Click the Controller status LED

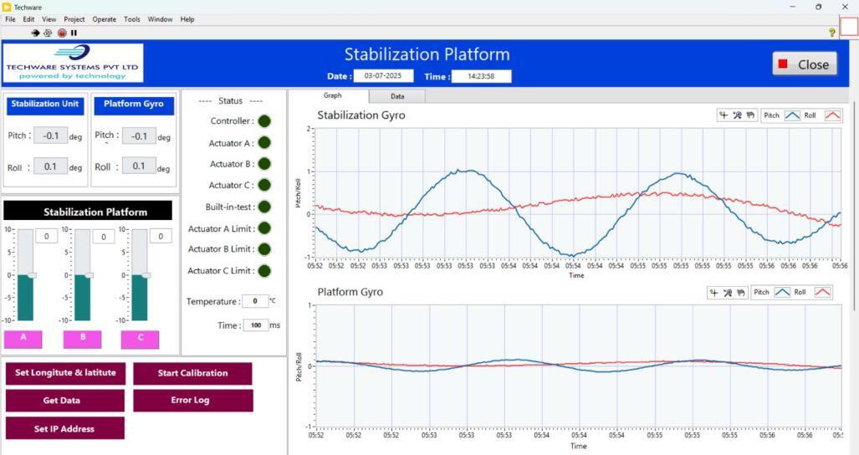pos(264,121)
